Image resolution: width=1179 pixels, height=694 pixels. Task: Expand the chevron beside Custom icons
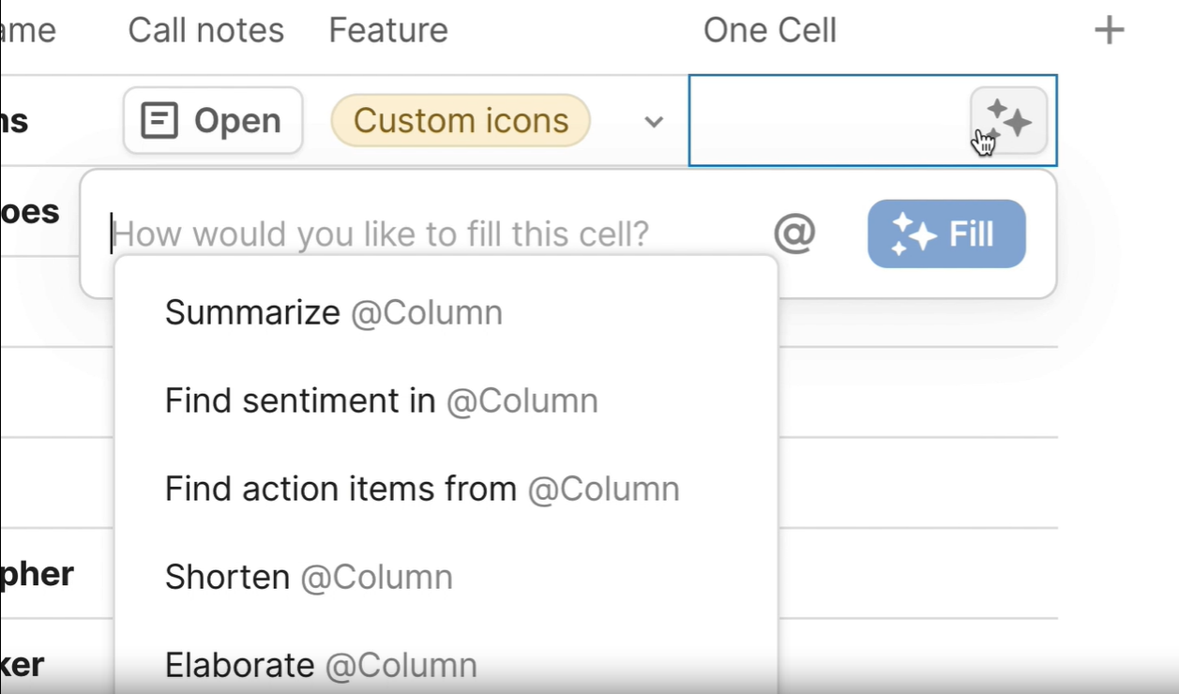pos(654,122)
